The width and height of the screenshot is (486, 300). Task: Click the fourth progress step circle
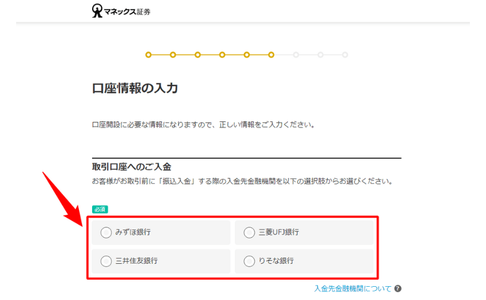[222, 55]
